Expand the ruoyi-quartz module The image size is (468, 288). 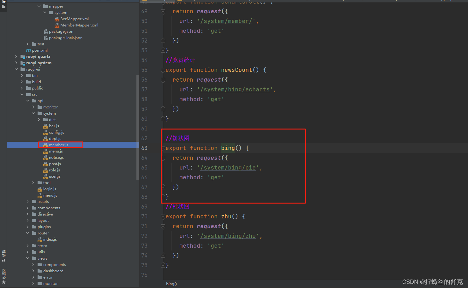pos(16,57)
